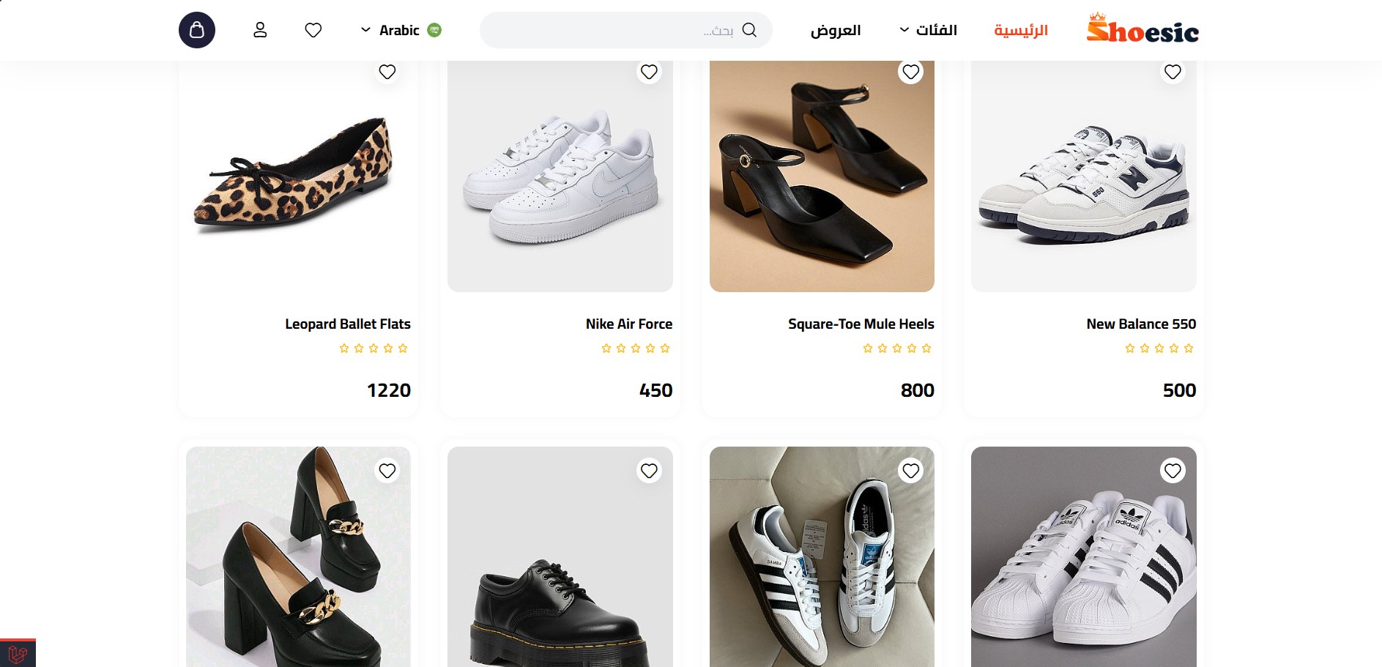Viewport: 1382px width, 667px height.
Task: Toggle favorite heart on Nike Air Force
Action: point(649,72)
